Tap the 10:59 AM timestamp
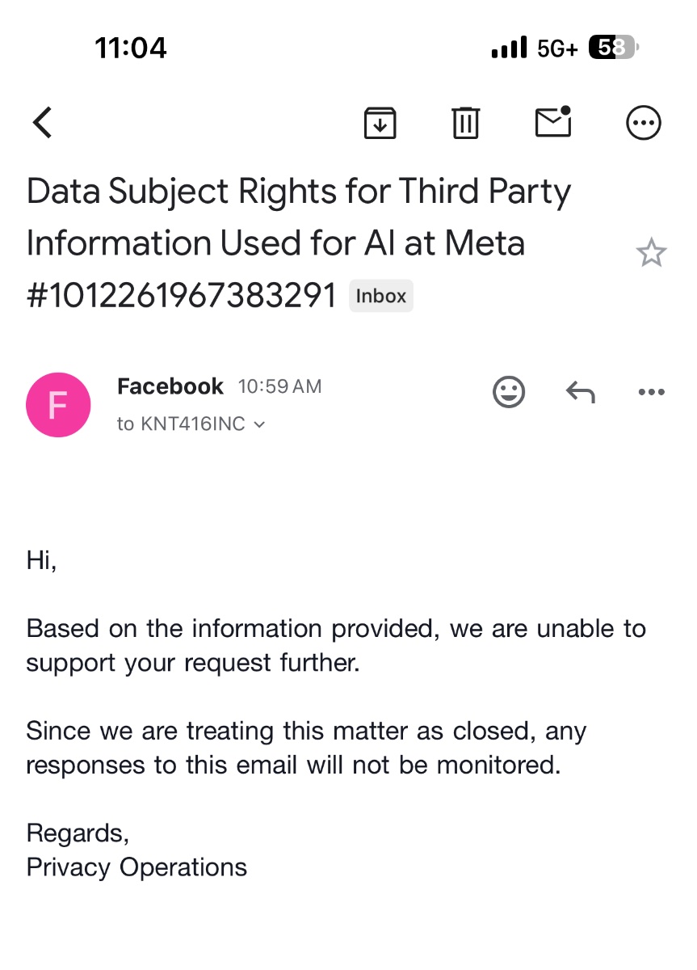Image resolution: width=697 pixels, height=970 pixels. pos(279,387)
